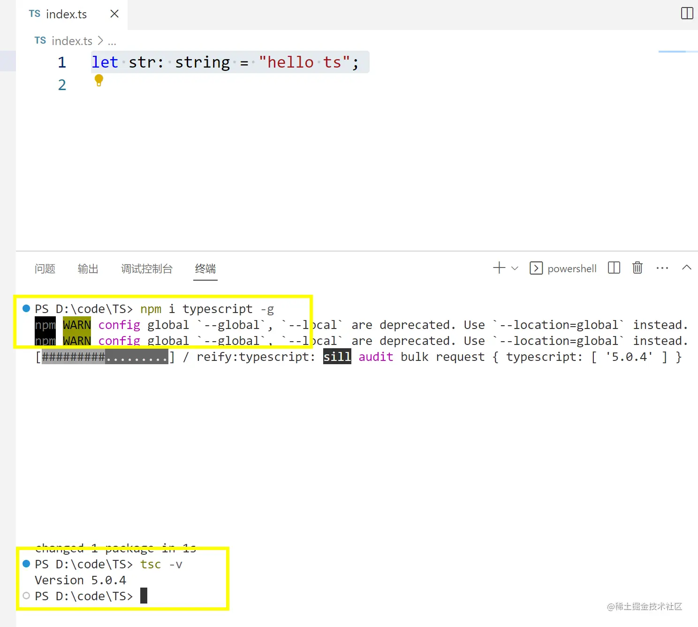Open the 调试控制台 debug console tab

(147, 269)
